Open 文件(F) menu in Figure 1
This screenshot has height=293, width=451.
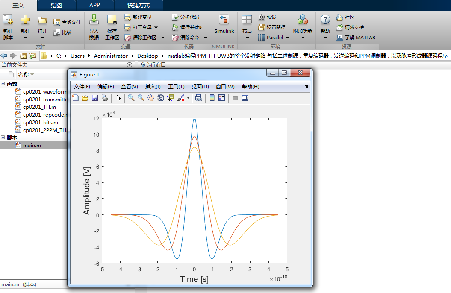[x=82, y=86]
